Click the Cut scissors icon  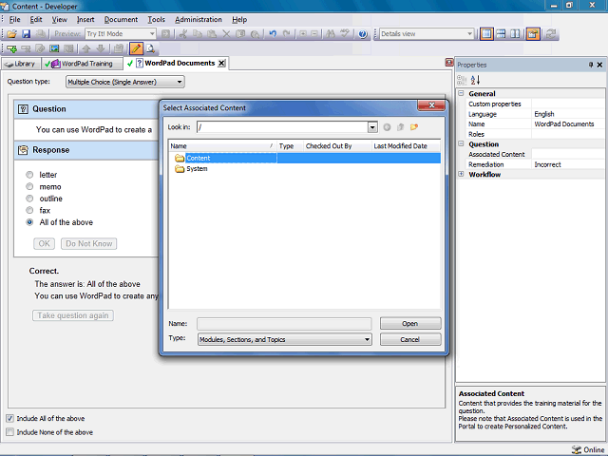click(183, 34)
